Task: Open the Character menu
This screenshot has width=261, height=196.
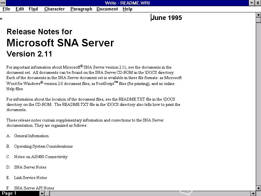Action: 54,9
